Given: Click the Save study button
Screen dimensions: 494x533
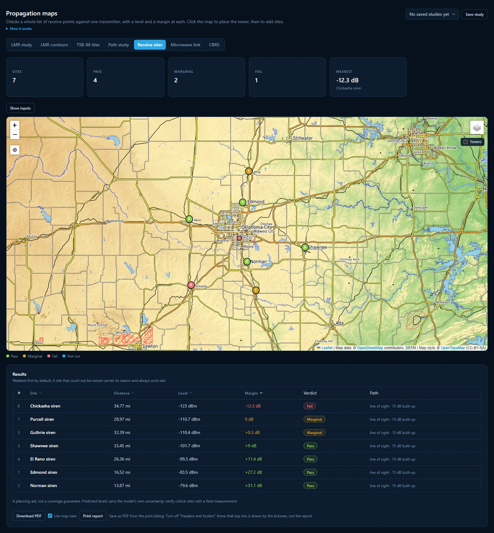Looking at the screenshot, I should pos(475,14).
